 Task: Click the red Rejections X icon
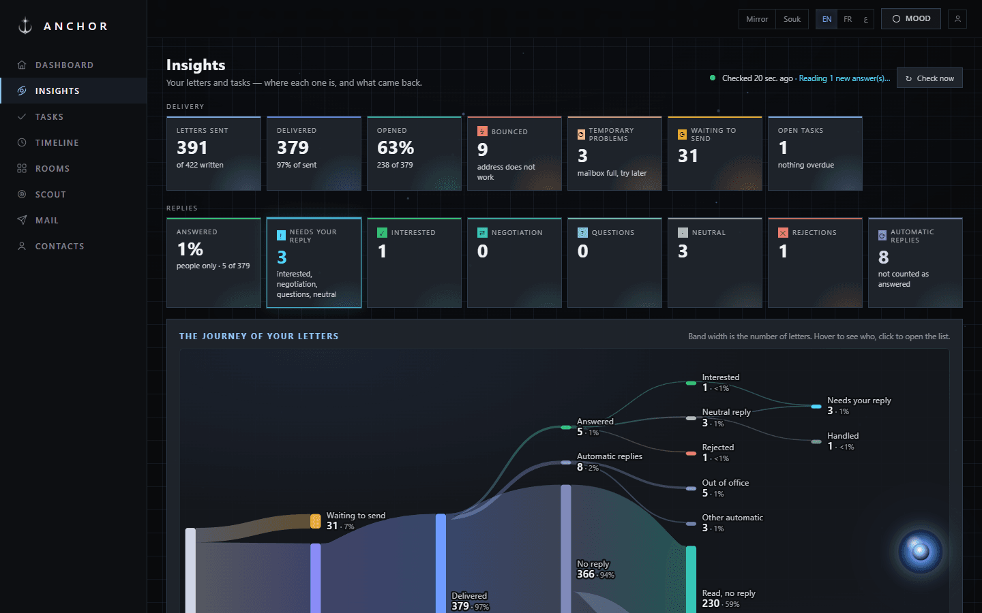click(783, 233)
